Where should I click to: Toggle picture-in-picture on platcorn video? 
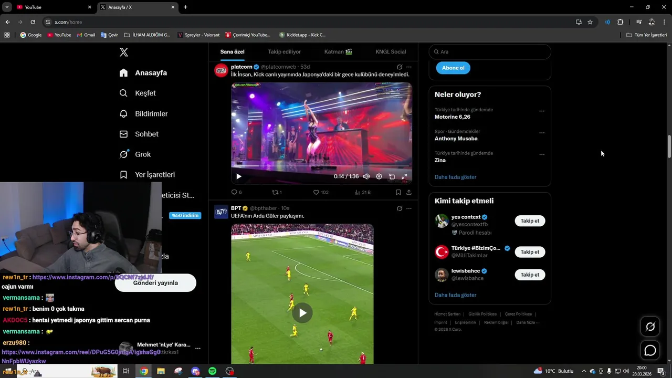(x=392, y=176)
